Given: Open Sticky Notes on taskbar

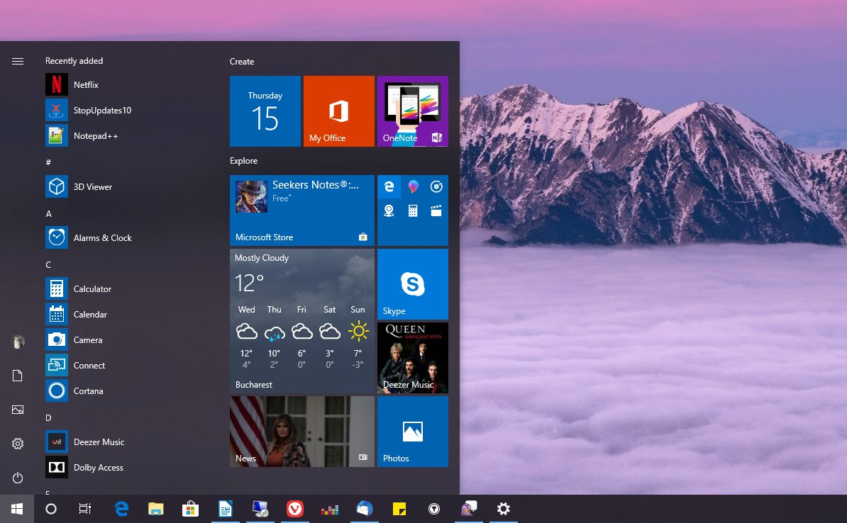Looking at the screenshot, I should [399, 509].
